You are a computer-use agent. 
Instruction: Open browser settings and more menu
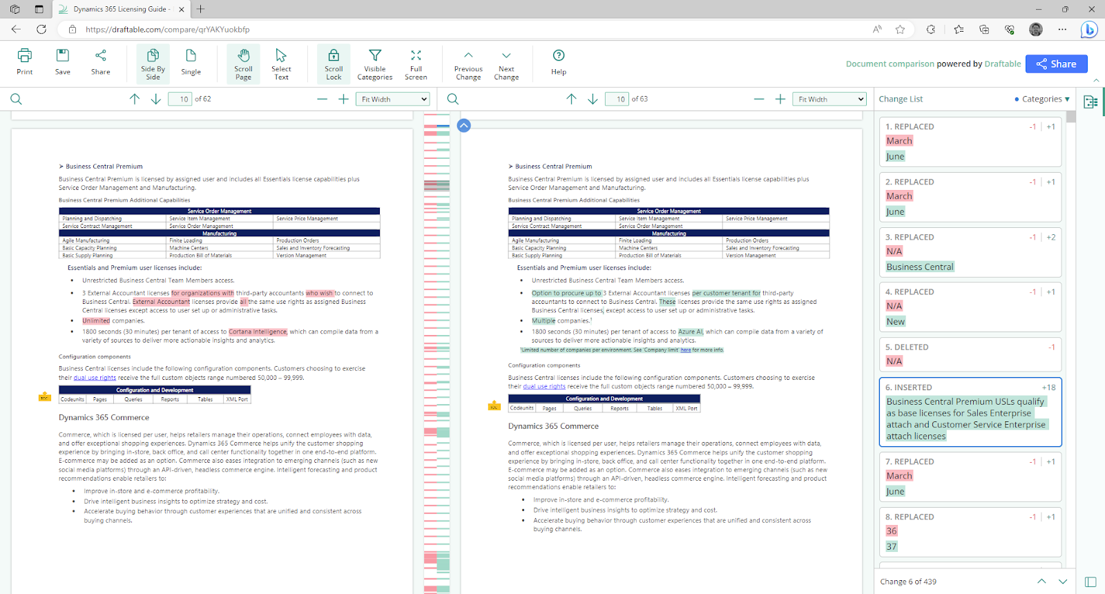click(x=1062, y=29)
